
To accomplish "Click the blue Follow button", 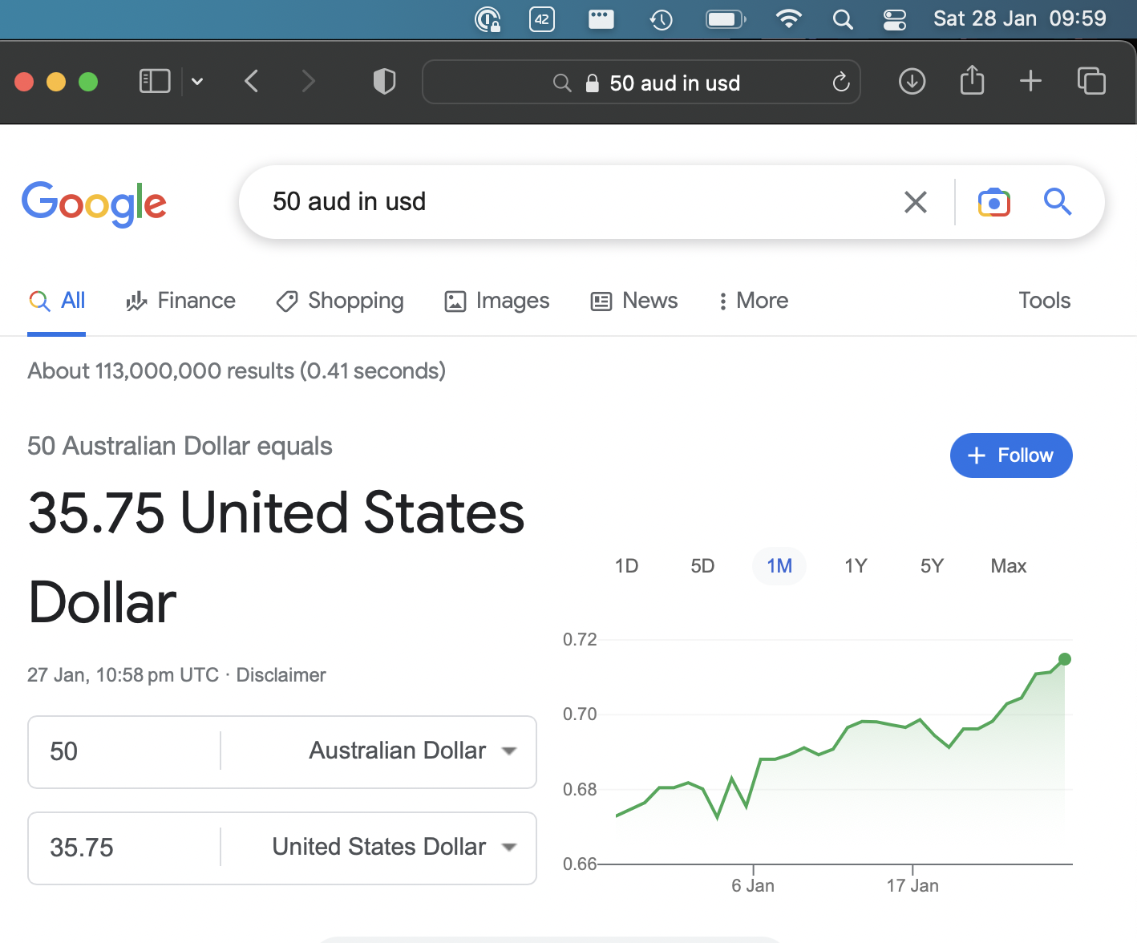I will [x=1010, y=455].
